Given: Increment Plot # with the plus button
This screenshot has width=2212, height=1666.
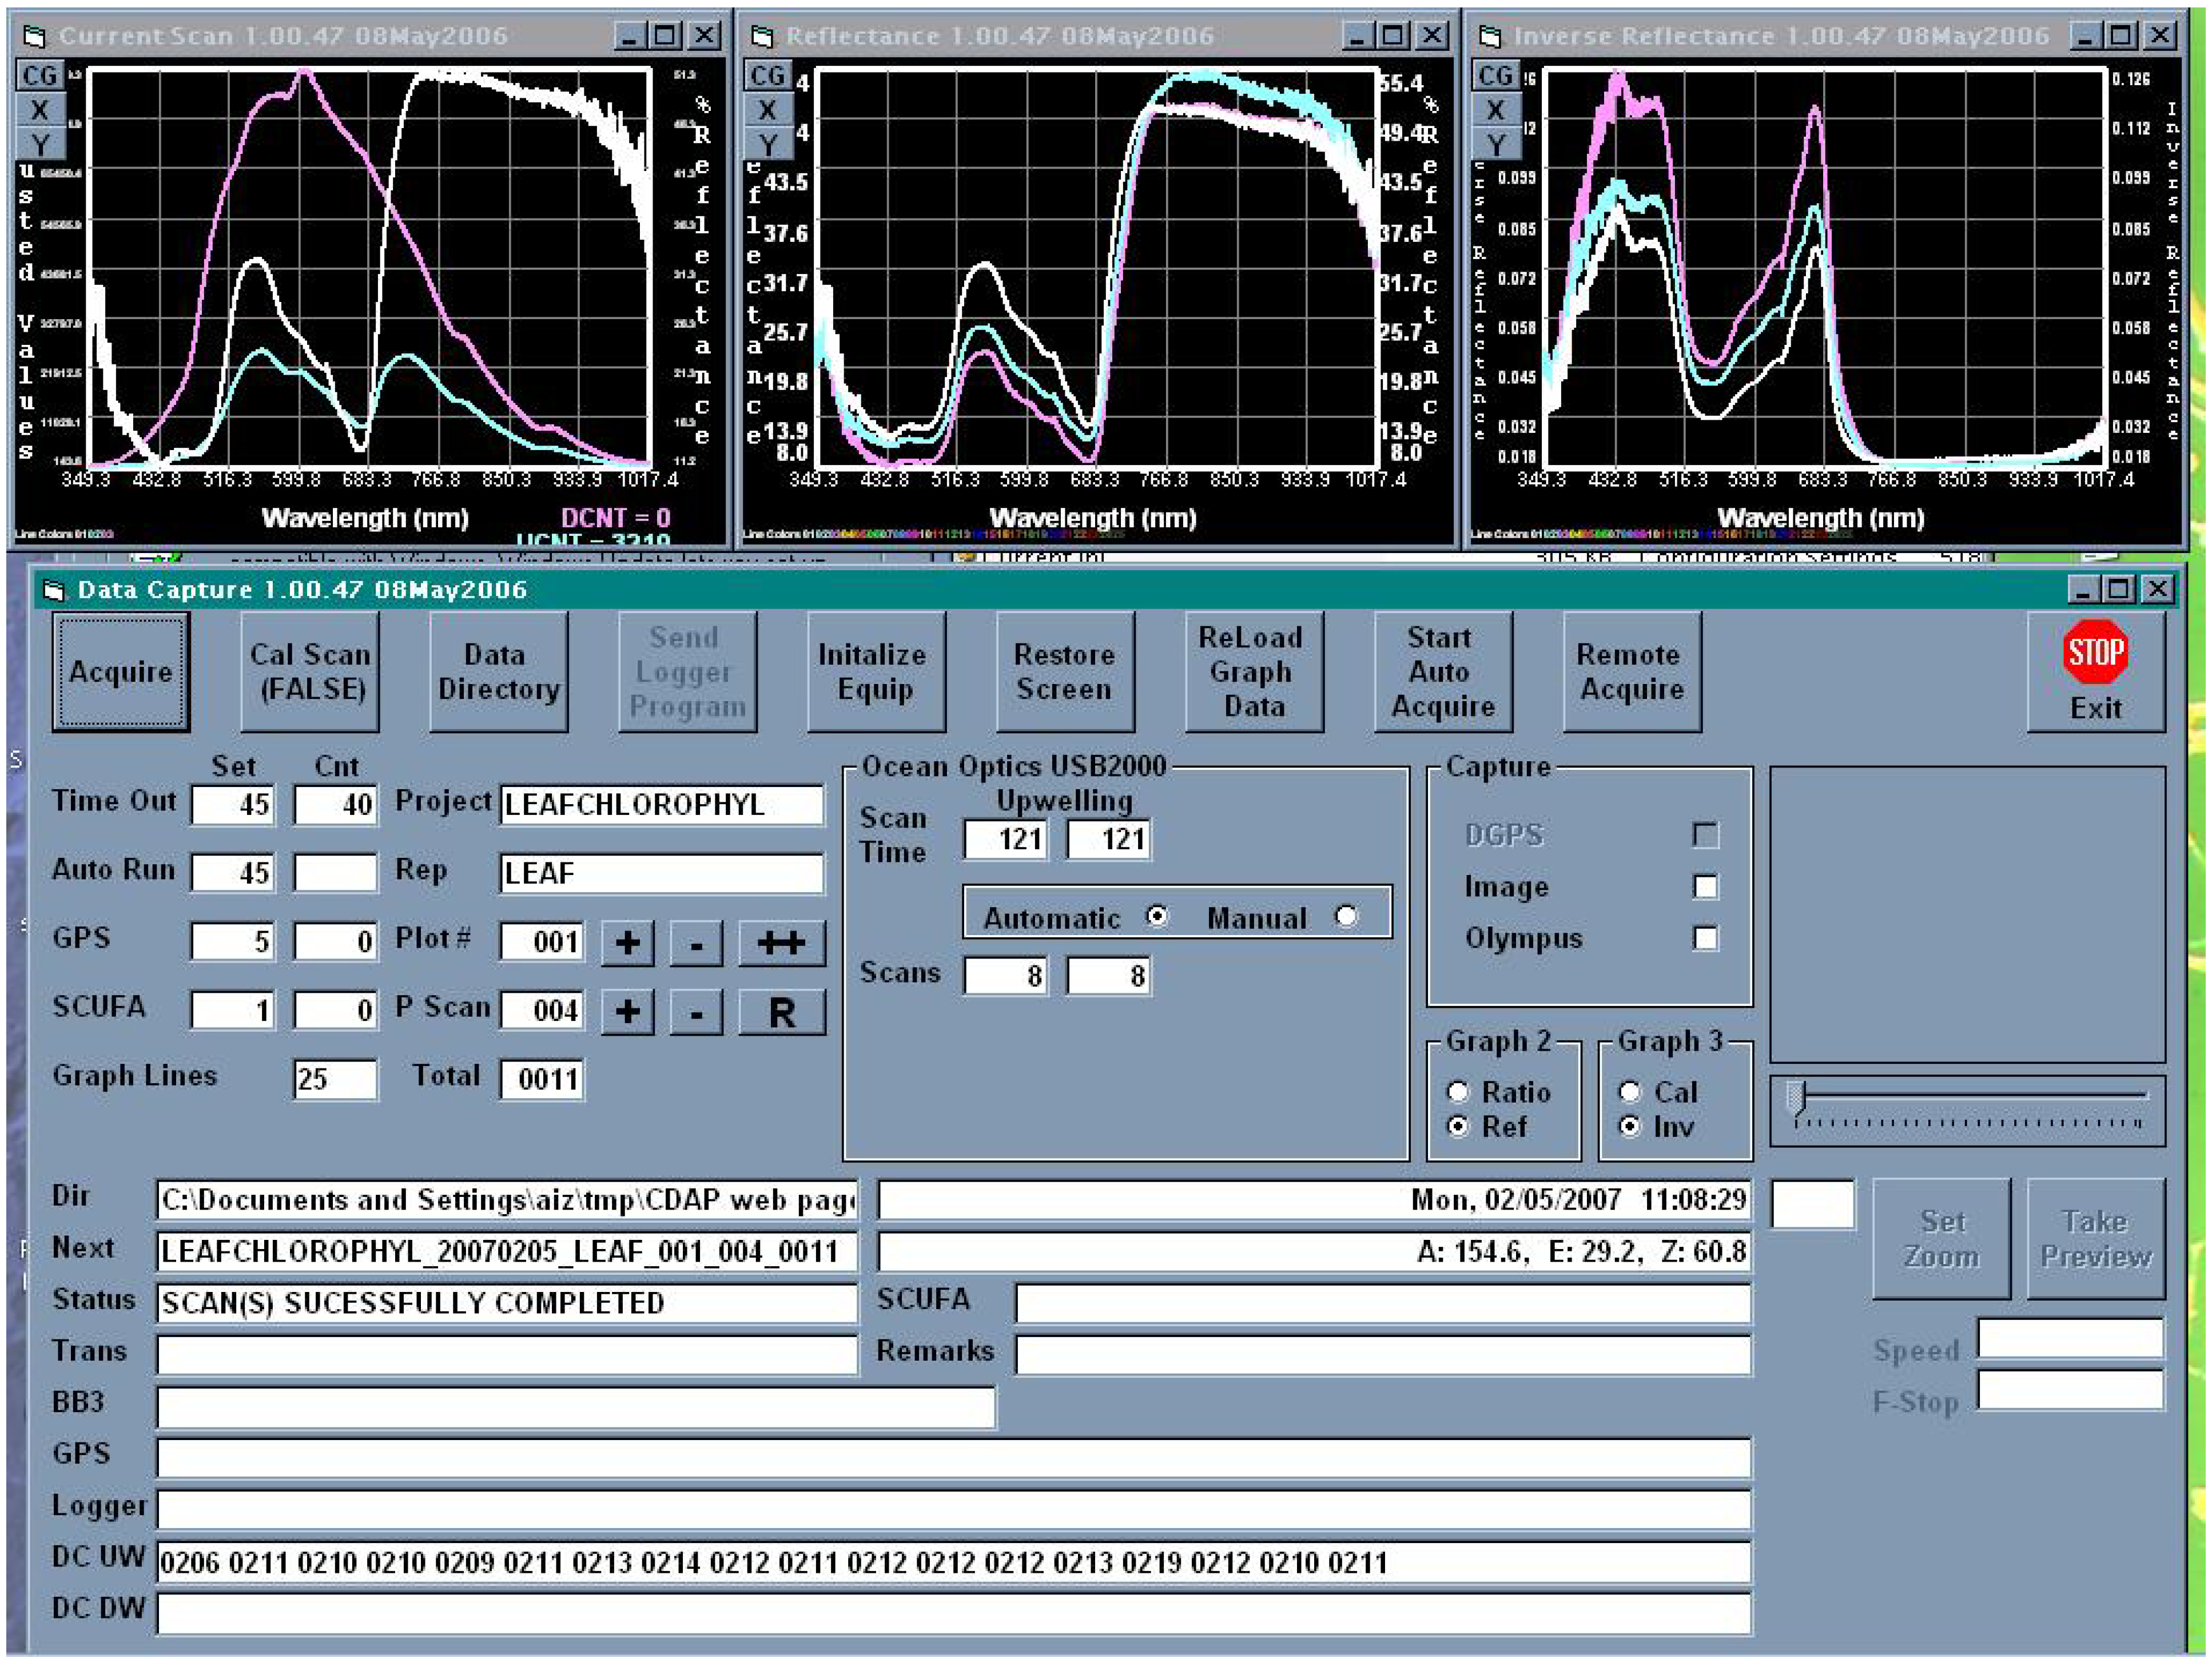Looking at the screenshot, I should [x=627, y=943].
